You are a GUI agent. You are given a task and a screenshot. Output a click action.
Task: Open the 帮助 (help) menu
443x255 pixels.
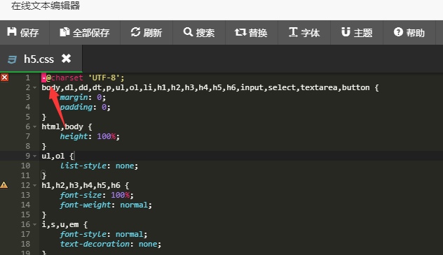pos(409,33)
